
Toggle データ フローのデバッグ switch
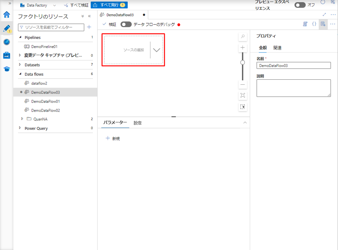(x=126, y=24)
